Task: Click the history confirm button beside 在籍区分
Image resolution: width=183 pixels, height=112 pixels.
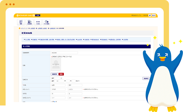Action: [x=146, y=78]
